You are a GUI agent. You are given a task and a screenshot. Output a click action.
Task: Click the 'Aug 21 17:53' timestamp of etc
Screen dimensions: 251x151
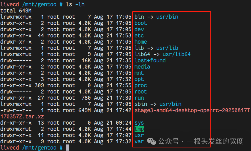(x=112, y=36)
